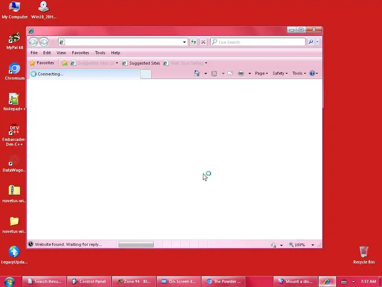
Task: Expand the zoom level dropdown arrow
Action: tap(313, 245)
